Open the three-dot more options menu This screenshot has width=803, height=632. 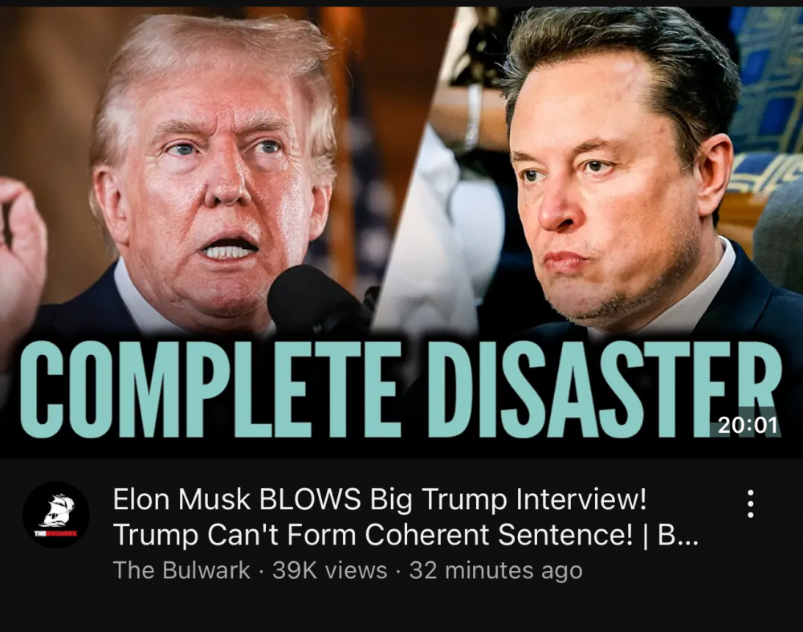coord(750,504)
